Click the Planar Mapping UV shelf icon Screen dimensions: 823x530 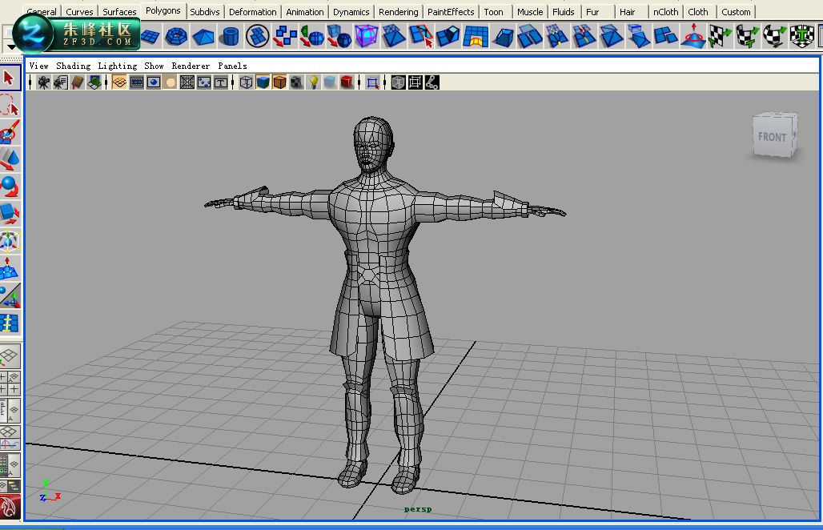(x=721, y=37)
